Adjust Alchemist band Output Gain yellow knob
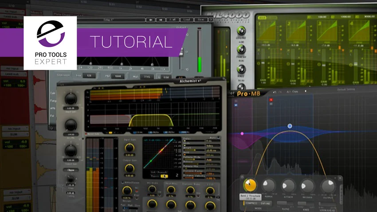 pos(130,168)
